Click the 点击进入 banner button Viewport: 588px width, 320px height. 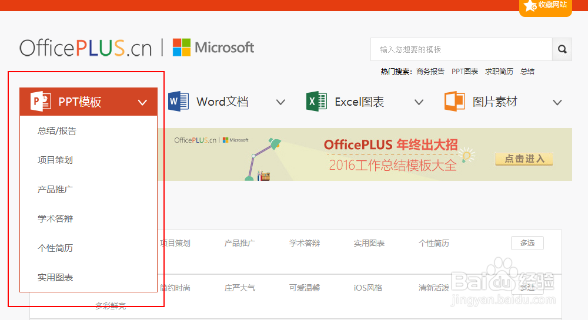pos(524,159)
